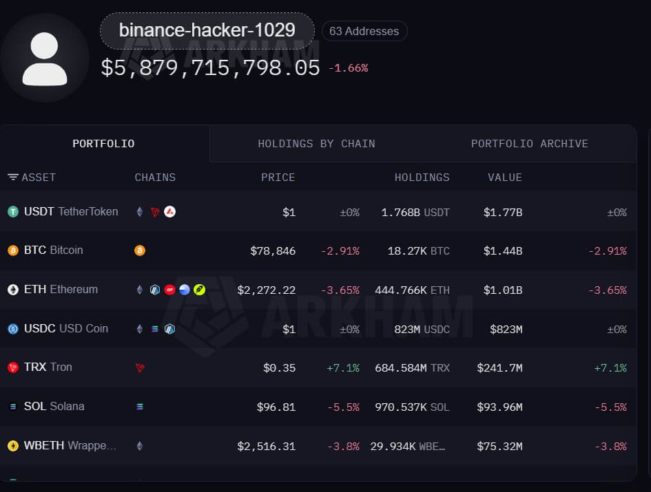
Task: Click the binance-hacker-1029 entity name label
Action: pyautogui.click(x=207, y=31)
